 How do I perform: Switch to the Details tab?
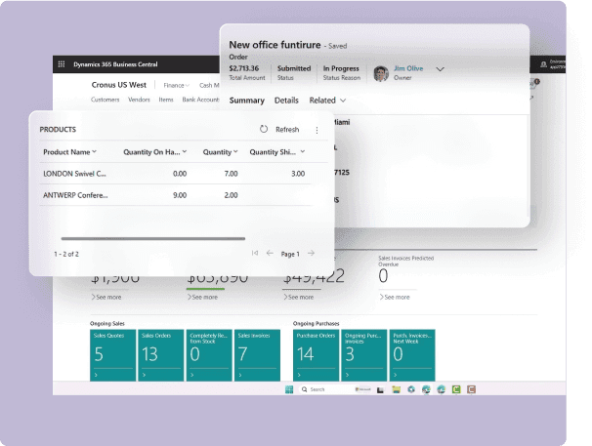[x=286, y=101]
